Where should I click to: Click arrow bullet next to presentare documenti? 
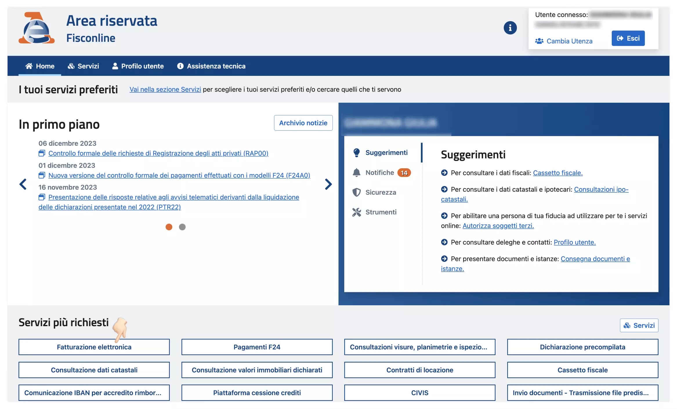click(x=444, y=258)
